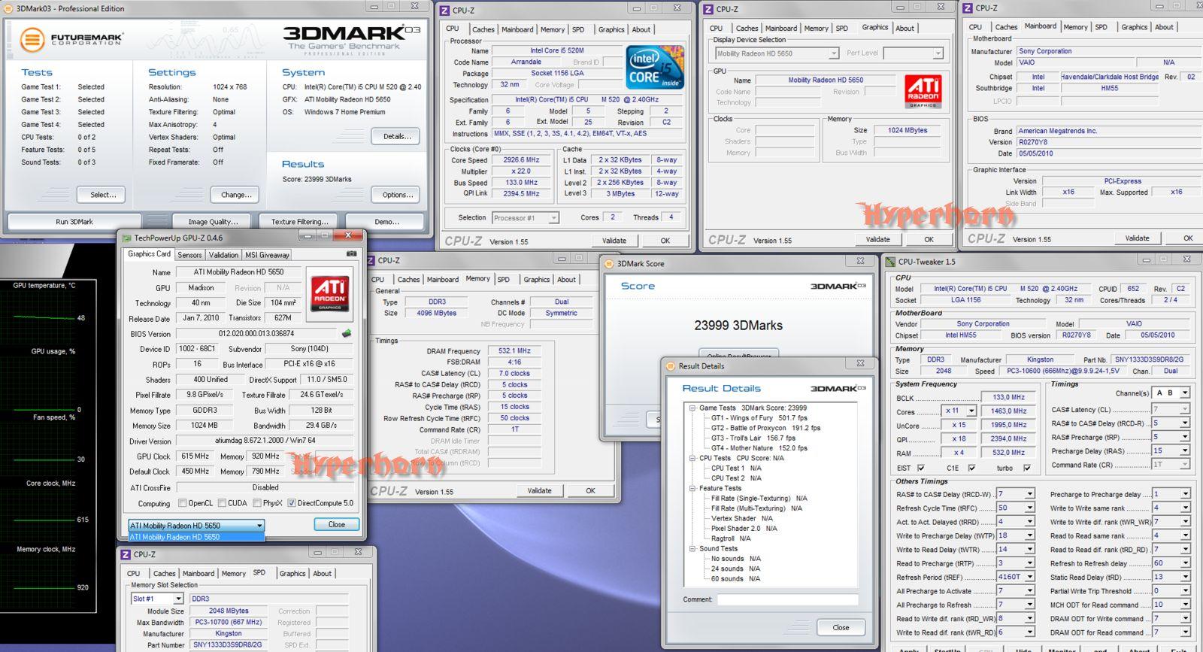1203x652 pixels.
Task: Click OK in the CPU-Z Graphics window
Action: pos(929,239)
